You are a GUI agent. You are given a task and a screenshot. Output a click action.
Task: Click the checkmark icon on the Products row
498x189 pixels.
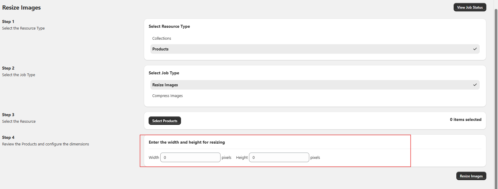[x=475, y=49]
